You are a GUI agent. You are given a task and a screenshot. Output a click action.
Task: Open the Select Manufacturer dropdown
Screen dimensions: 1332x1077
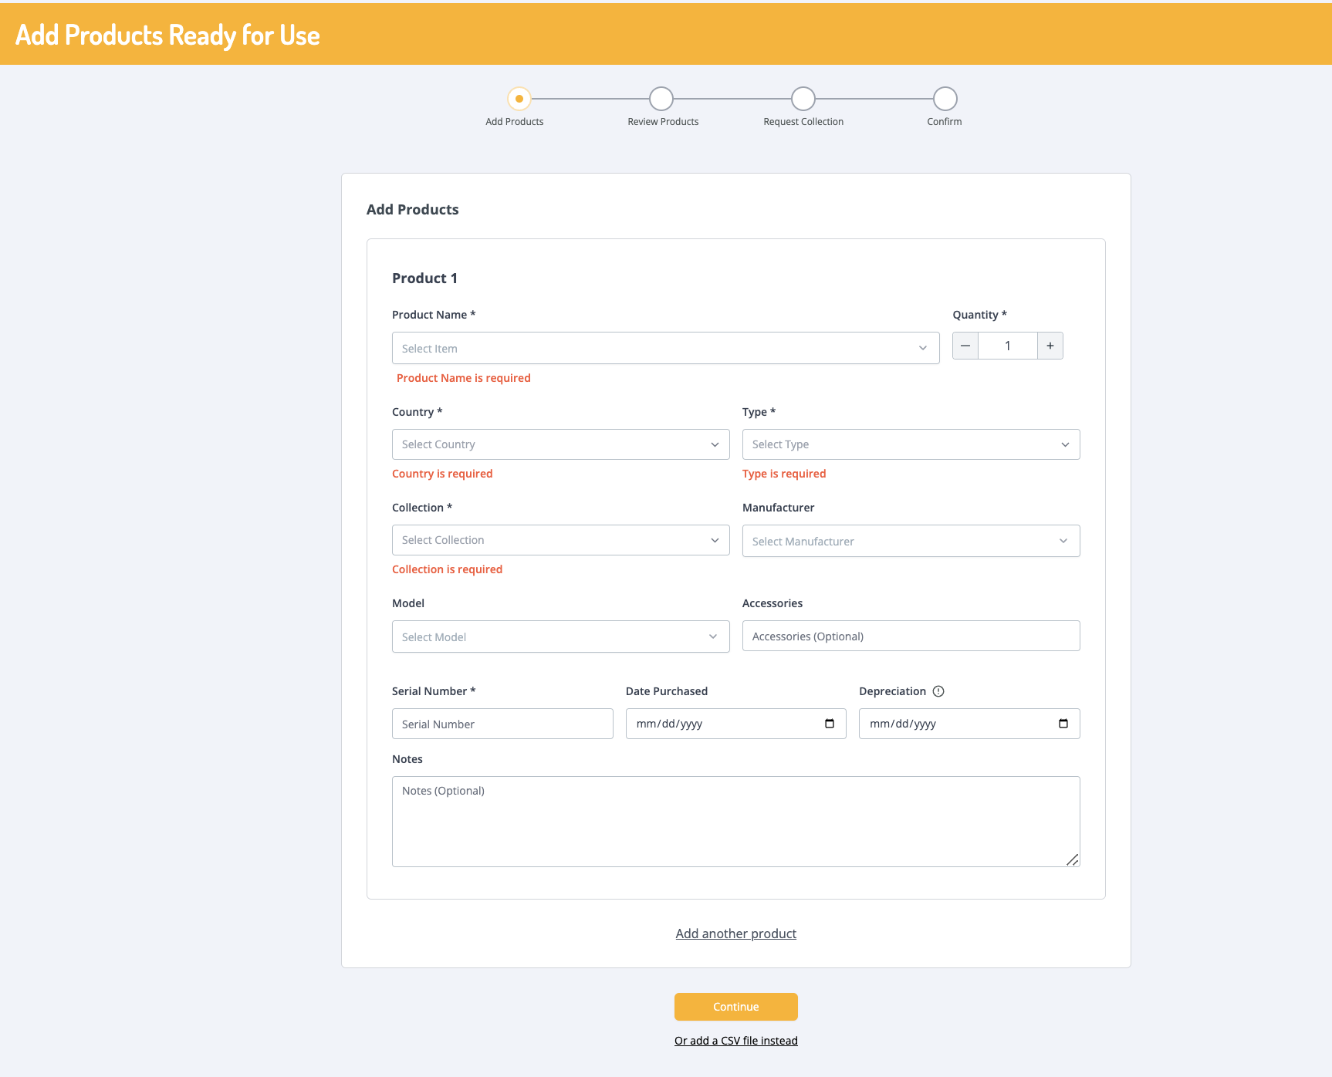(911, 541)
